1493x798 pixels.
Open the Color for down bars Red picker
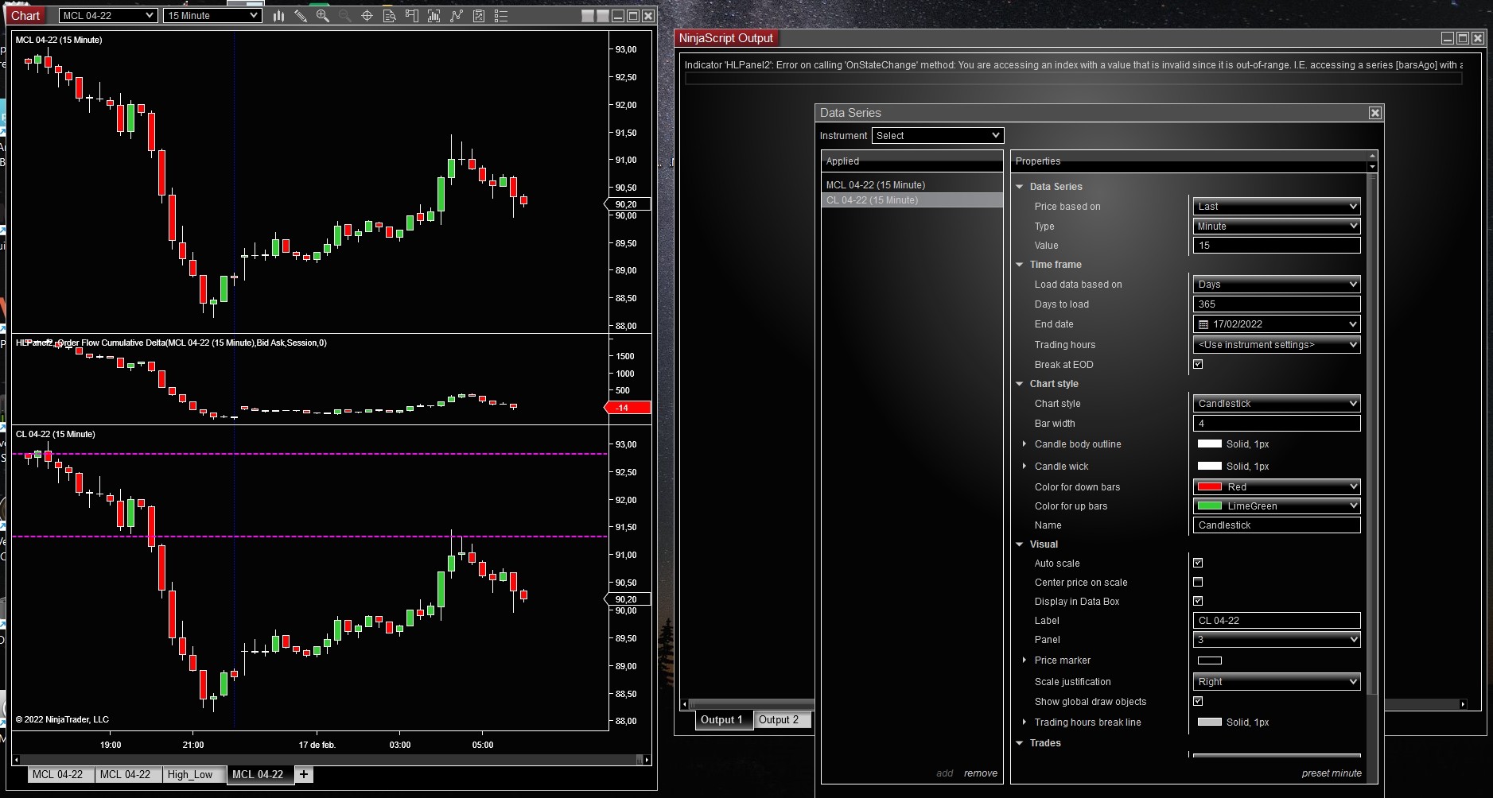[x=1277, y=487]
